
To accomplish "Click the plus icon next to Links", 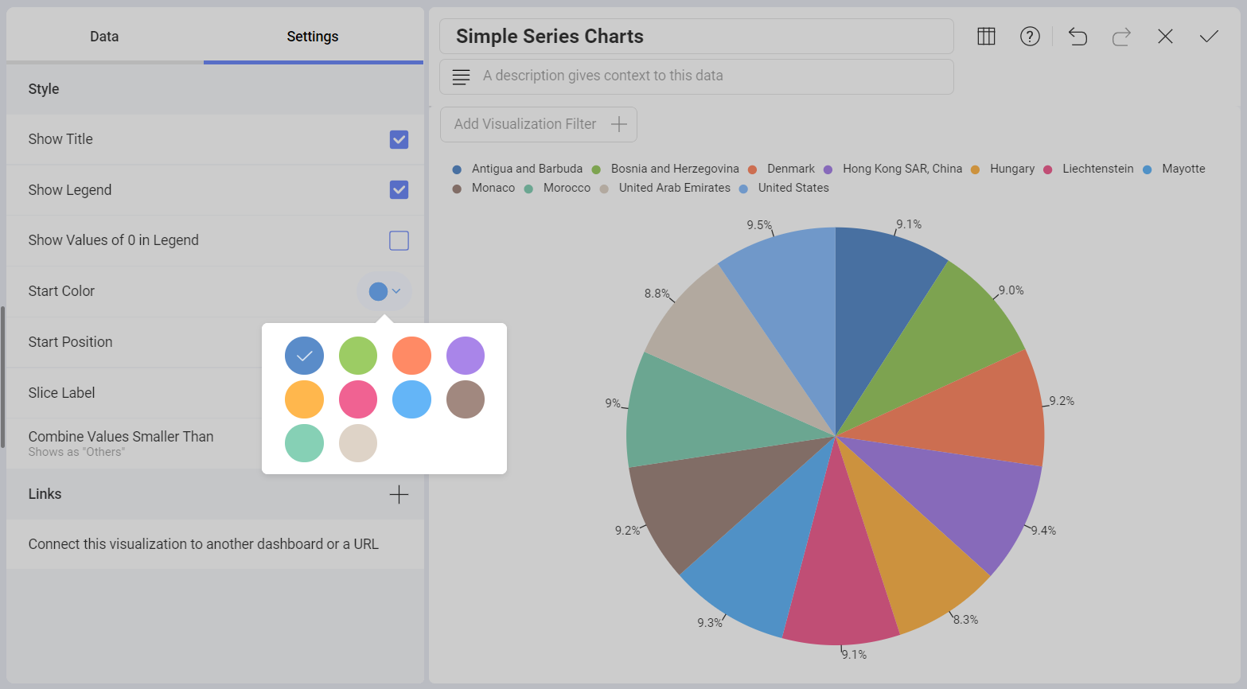I will 399,494.
